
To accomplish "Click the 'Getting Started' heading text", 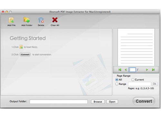I will click(x=28, y=38).
